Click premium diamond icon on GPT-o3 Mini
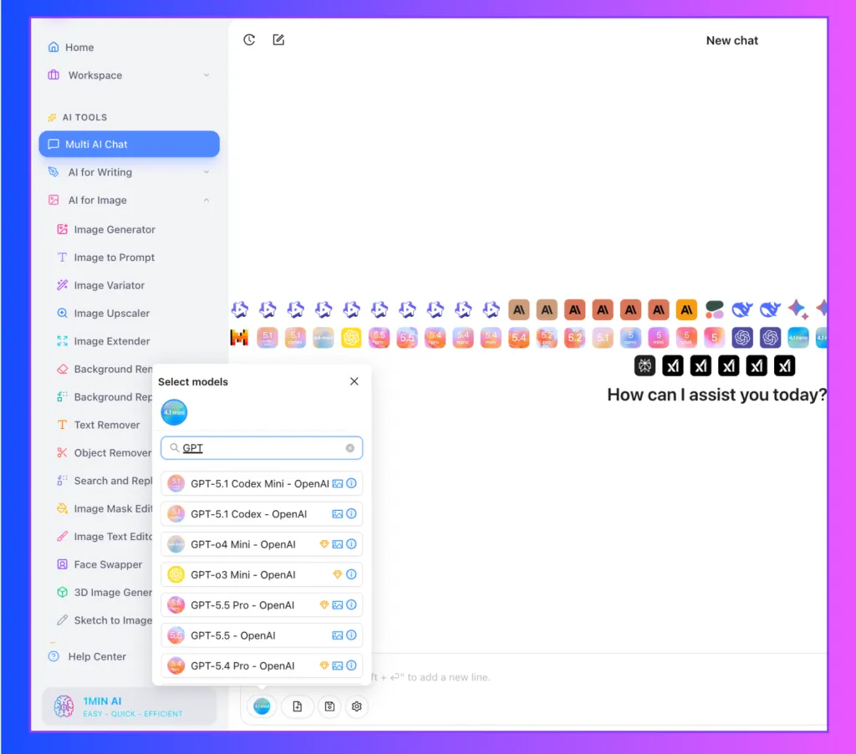 (x=338, y=574)
